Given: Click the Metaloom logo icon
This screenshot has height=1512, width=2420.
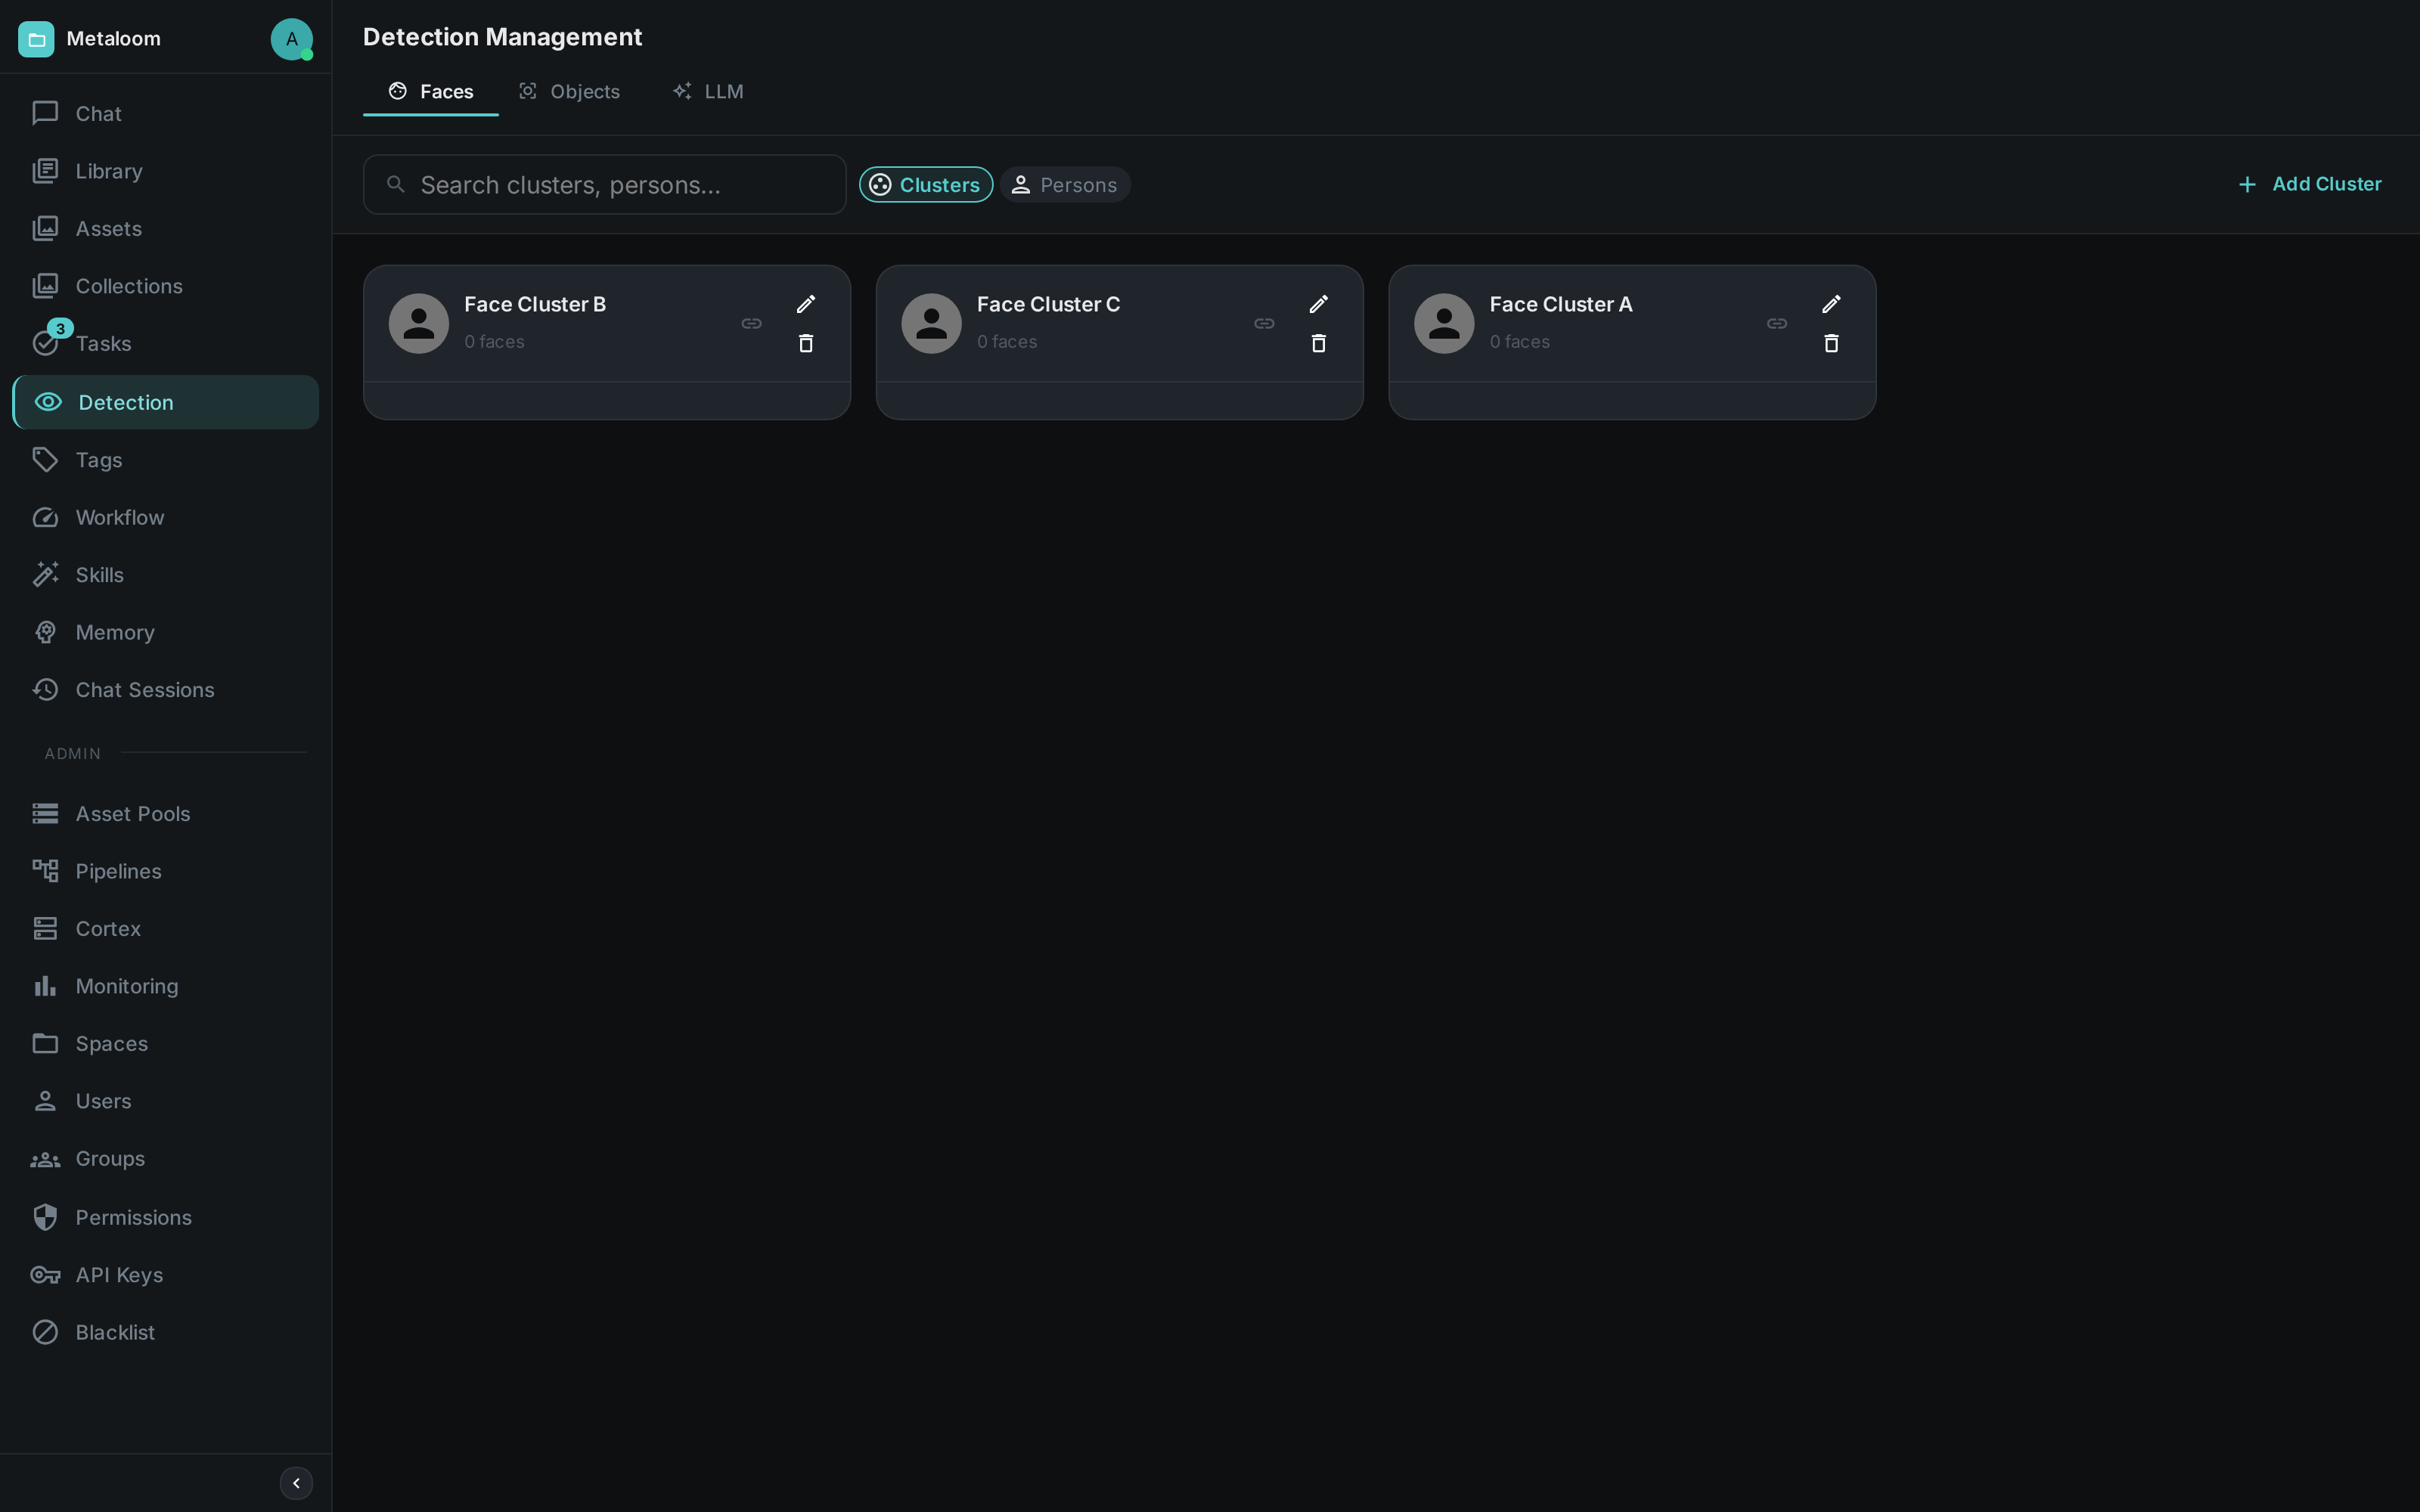Looking at the screenshot, I should [36, 39].
